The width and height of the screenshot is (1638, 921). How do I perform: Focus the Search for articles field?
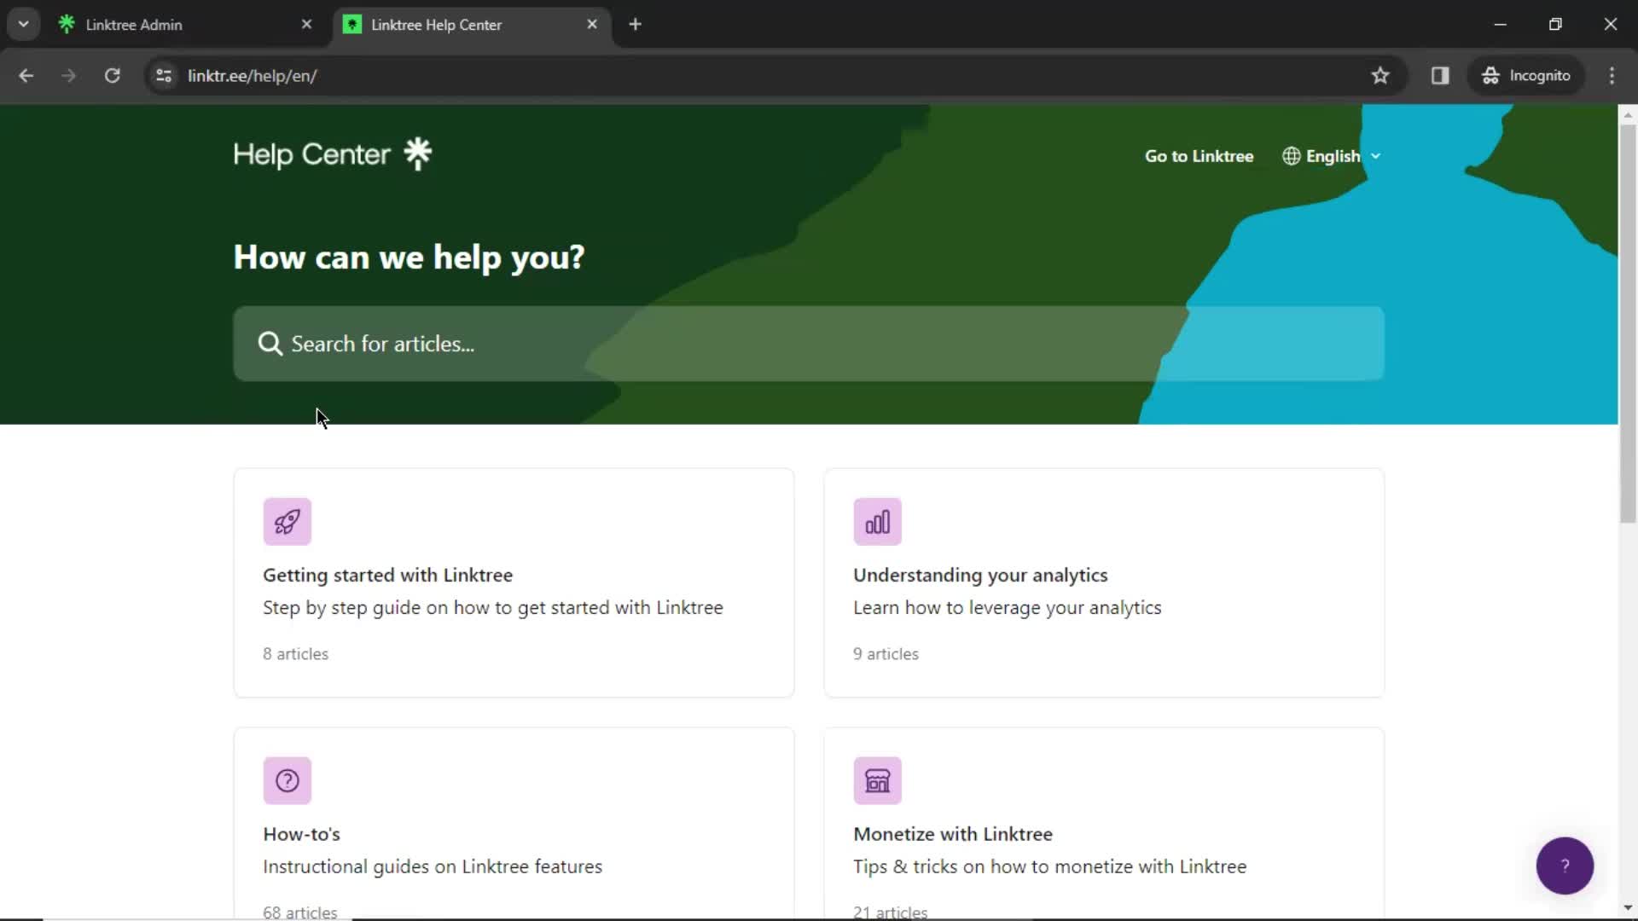(808, 344)
